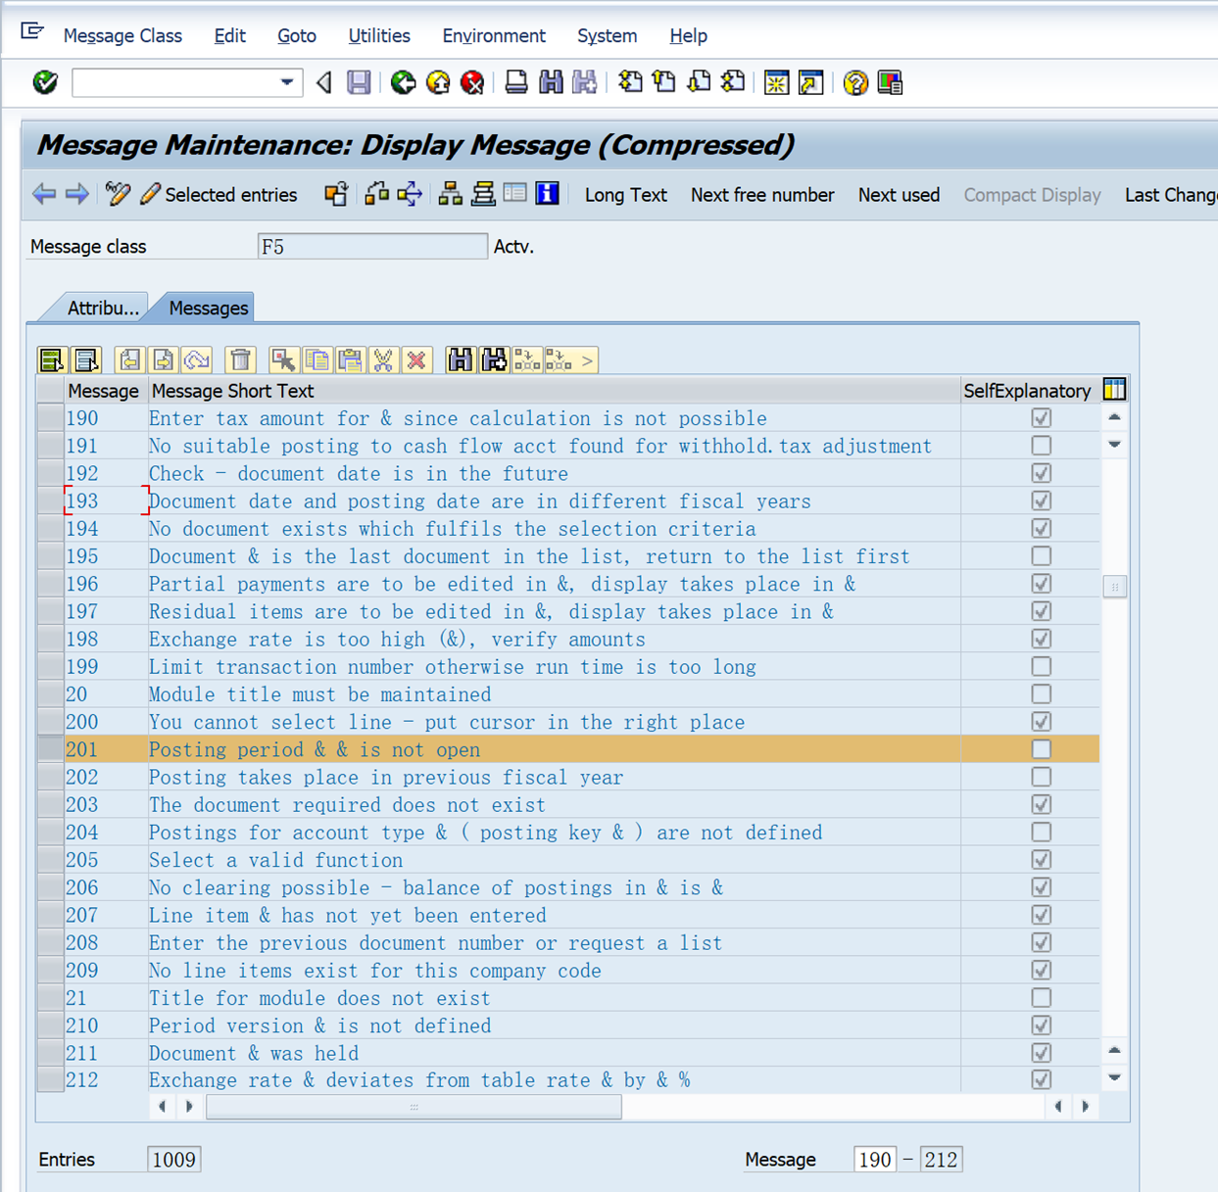Toggle SelfExplanatory checkbox for message 201
This screenshot has height=1192, width=1218.
[x=1041, y=749]
